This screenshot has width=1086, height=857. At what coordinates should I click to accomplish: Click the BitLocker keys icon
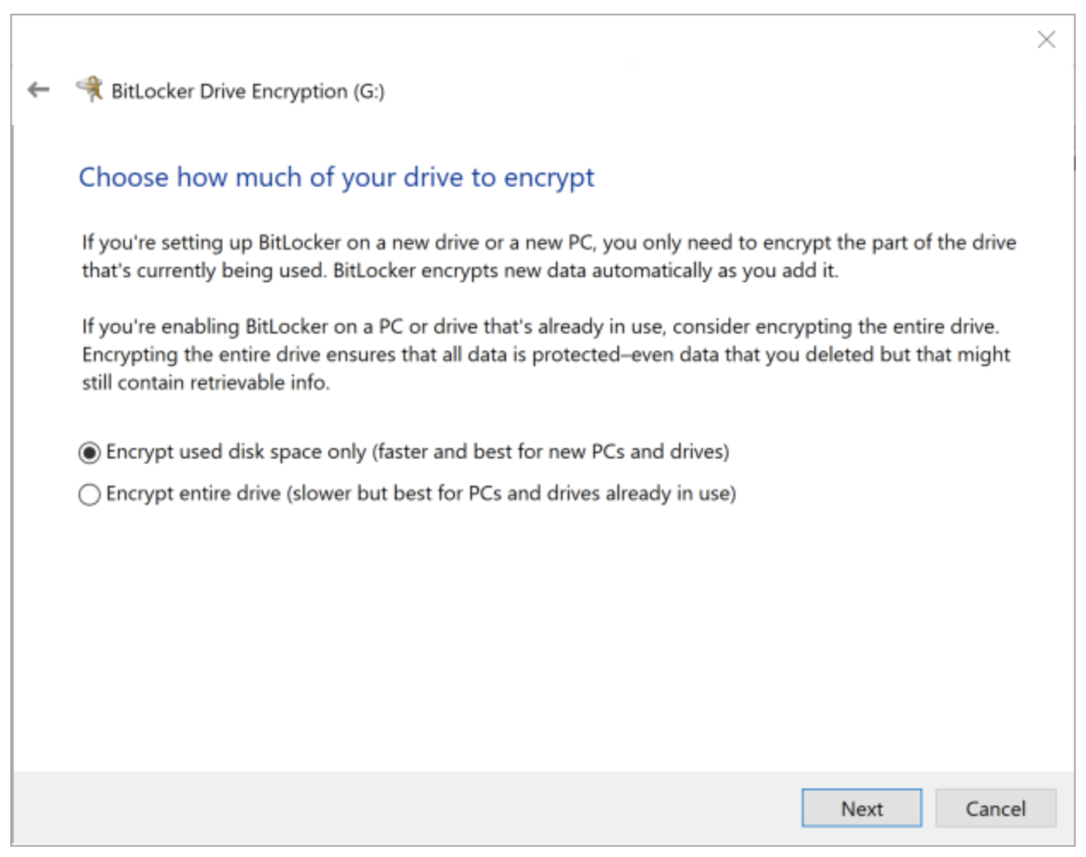click(90, 89)
